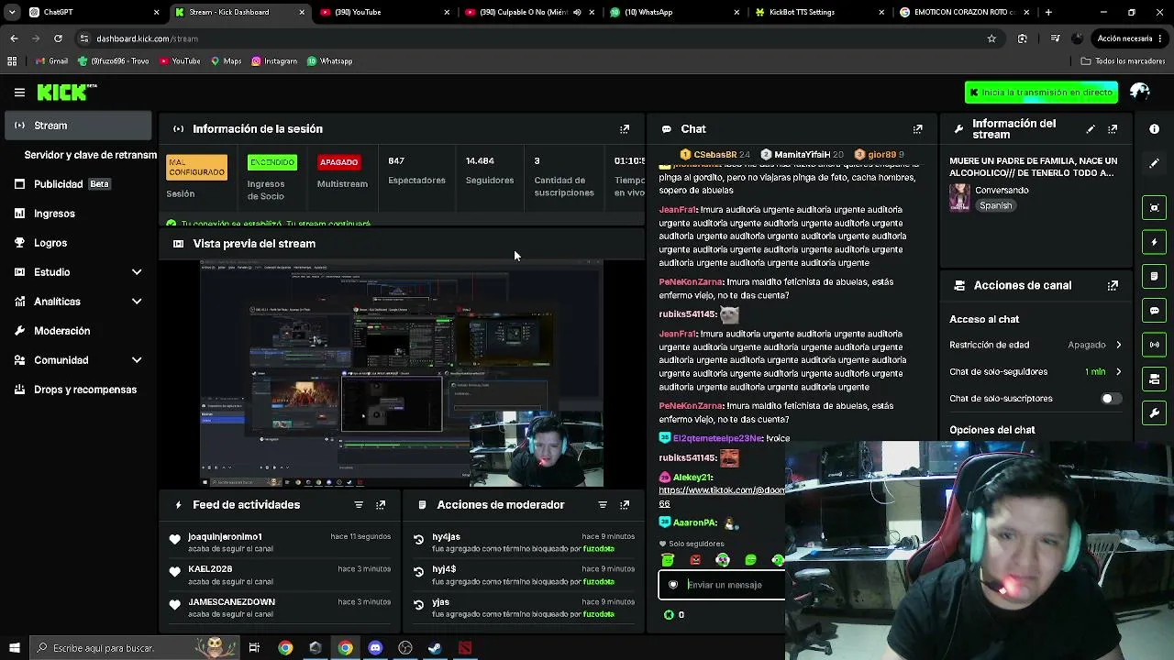Viewport: 1174px width, 660px height.
Task: Open the user avatar menu
Action: click(1140, 92)
